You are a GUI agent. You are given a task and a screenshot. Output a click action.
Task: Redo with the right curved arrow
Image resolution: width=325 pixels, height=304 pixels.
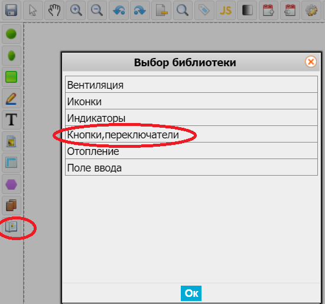pyautogui.click(x=140, y=10)
